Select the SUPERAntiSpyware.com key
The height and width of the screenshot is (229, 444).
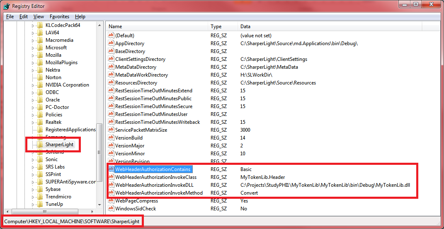click(x=70, y=182)
